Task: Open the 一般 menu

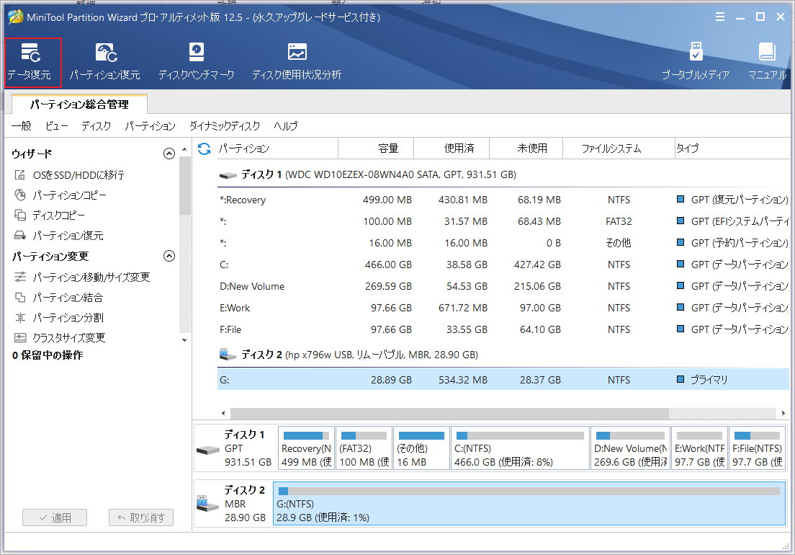Action: pyautogui.click(x=22, y=126)
